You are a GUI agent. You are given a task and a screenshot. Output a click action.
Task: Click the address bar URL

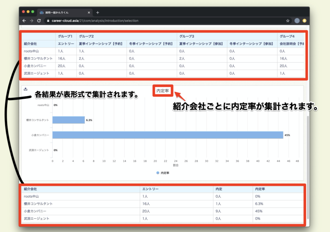[95, 21]
